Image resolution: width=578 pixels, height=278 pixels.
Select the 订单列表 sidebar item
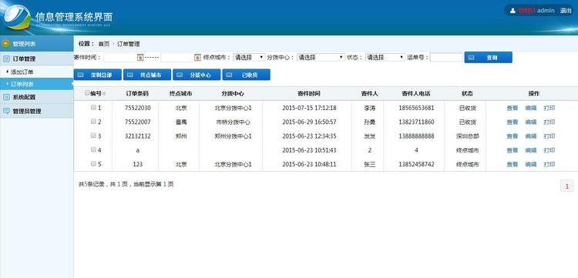click(x=37, y=84)
